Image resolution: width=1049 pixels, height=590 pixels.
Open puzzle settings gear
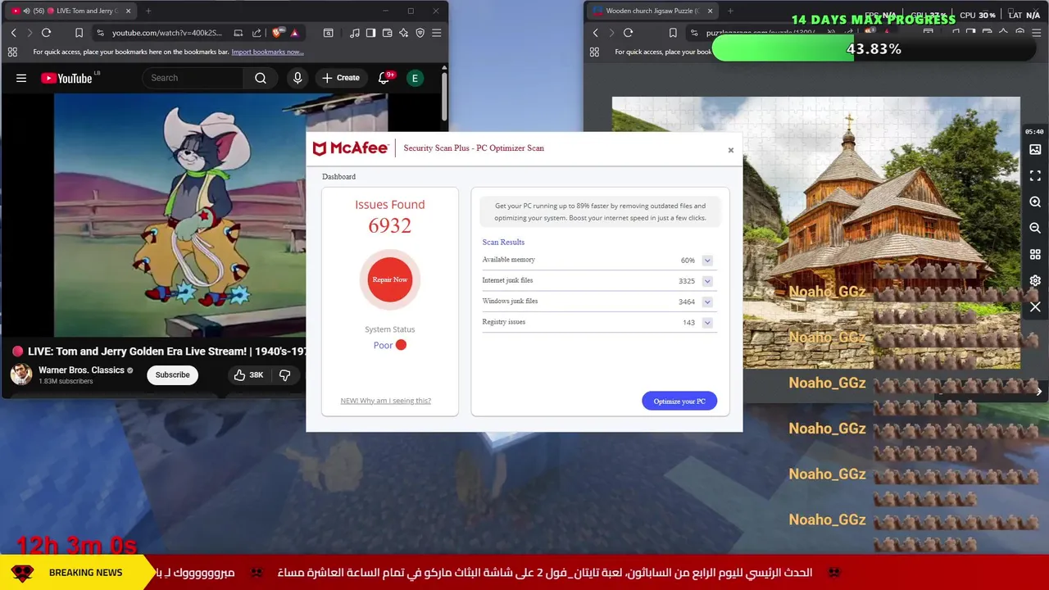[1035, 281]
